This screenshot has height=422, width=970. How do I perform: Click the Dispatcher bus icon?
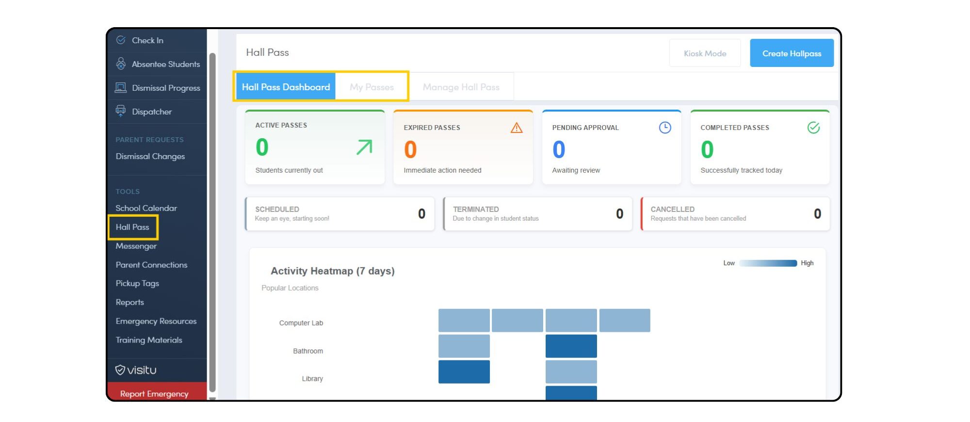[x=121, y=111]
